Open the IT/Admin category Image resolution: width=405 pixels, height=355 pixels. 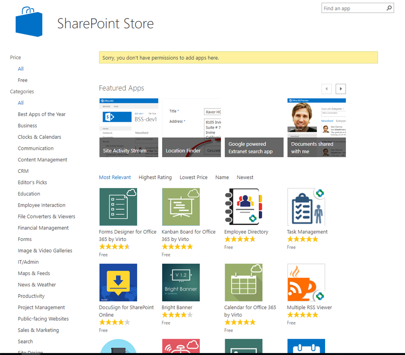pos(28,262)
